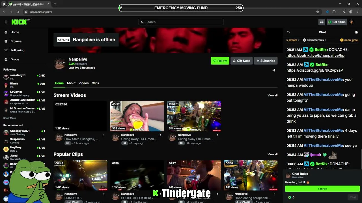
Task: Play the 45:52 stream video thumbnail
Action: click(137, 116)
